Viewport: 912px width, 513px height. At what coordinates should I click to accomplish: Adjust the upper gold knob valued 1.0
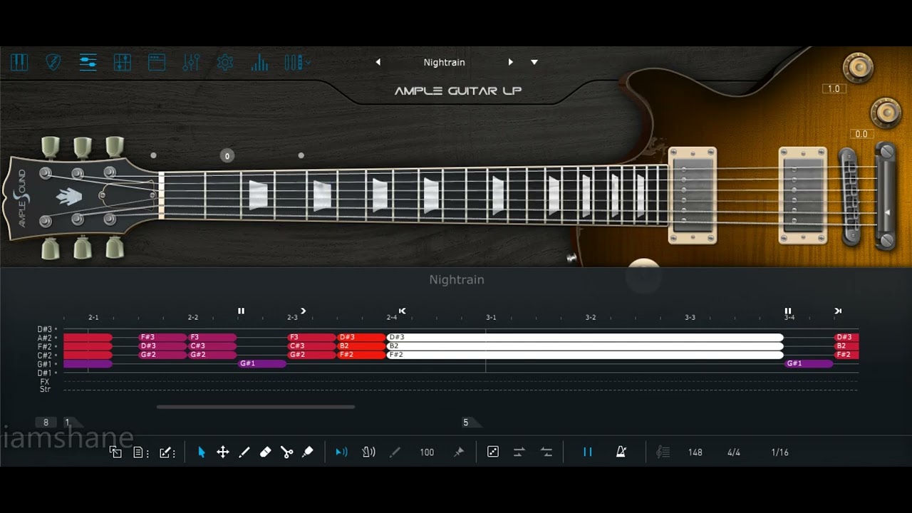(x=858, y=67)
